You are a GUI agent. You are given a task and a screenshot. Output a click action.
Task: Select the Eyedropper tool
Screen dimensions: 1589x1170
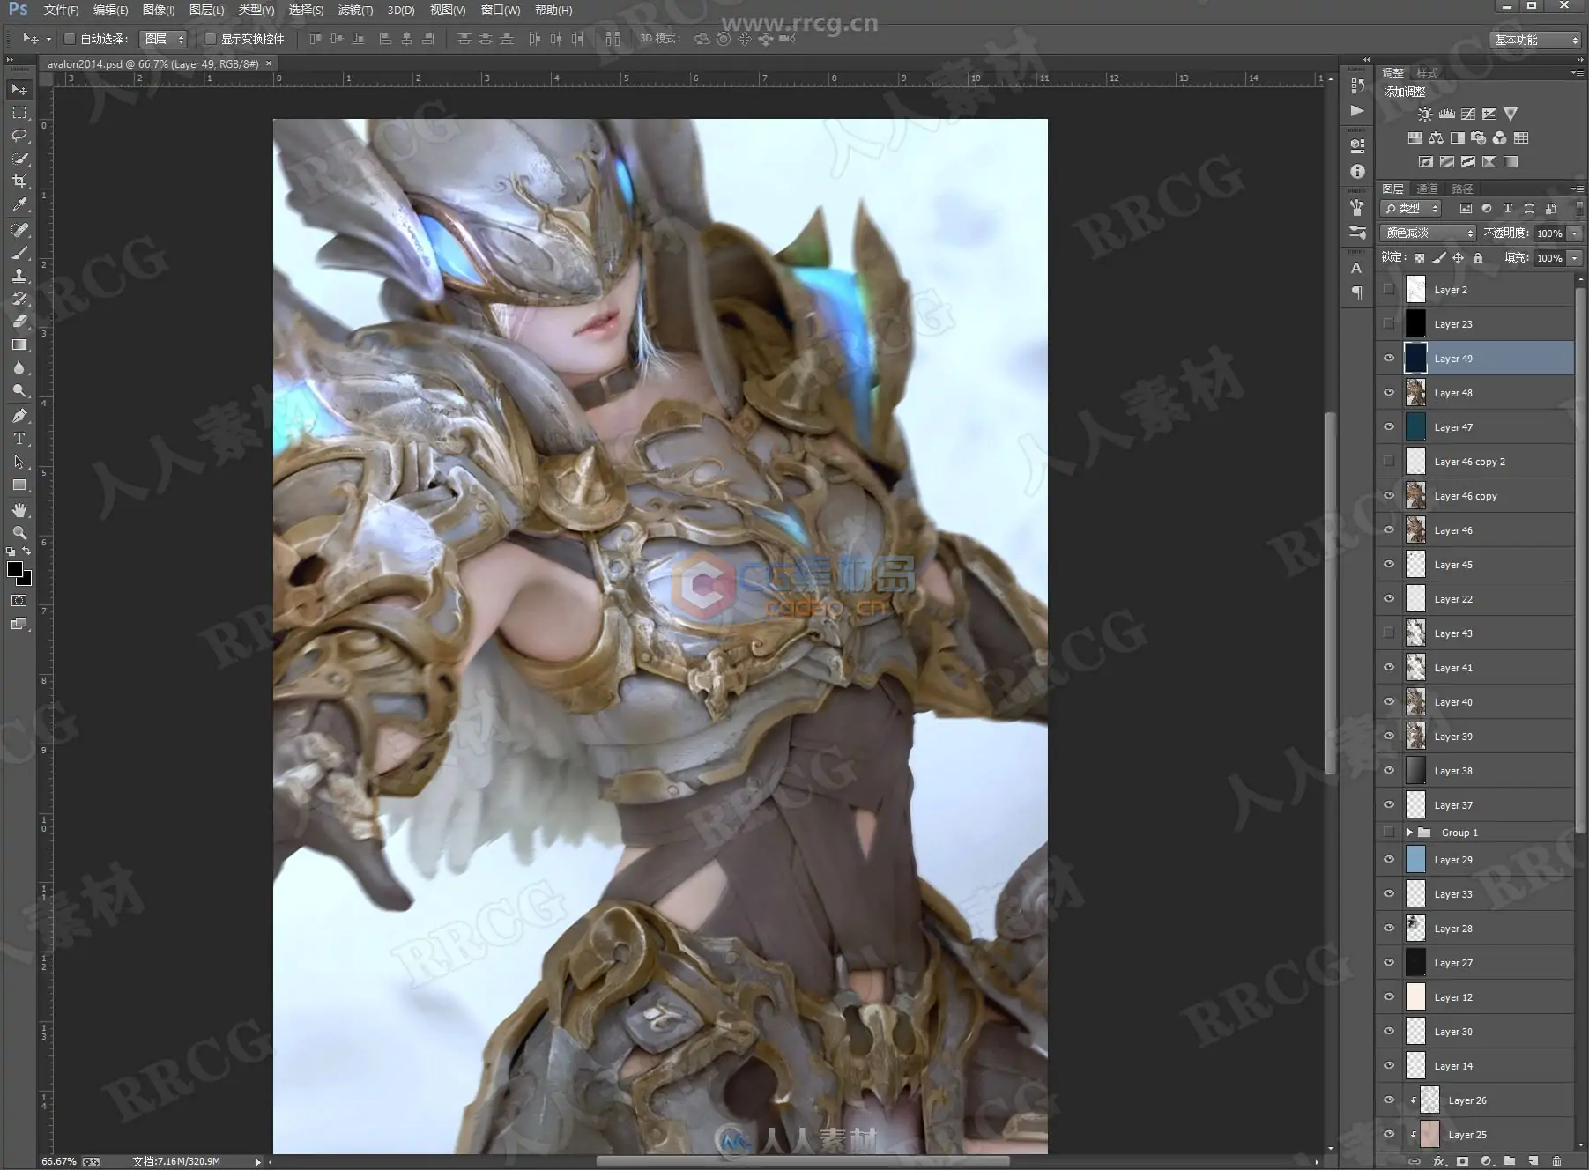(19, 204)
